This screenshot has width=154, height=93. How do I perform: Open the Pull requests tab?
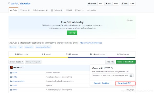click(x=40, y=10)
